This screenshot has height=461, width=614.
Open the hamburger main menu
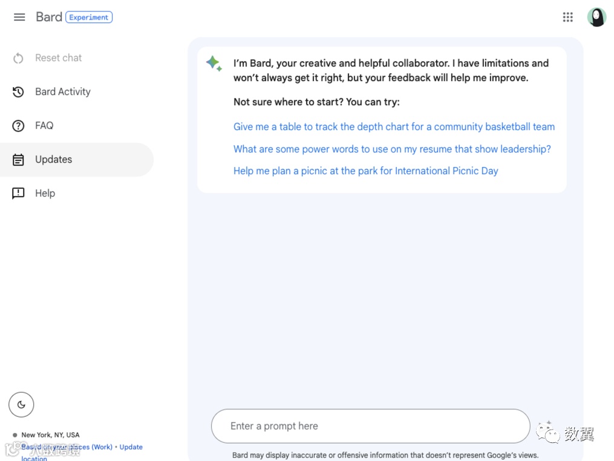[x=19, y=17]
